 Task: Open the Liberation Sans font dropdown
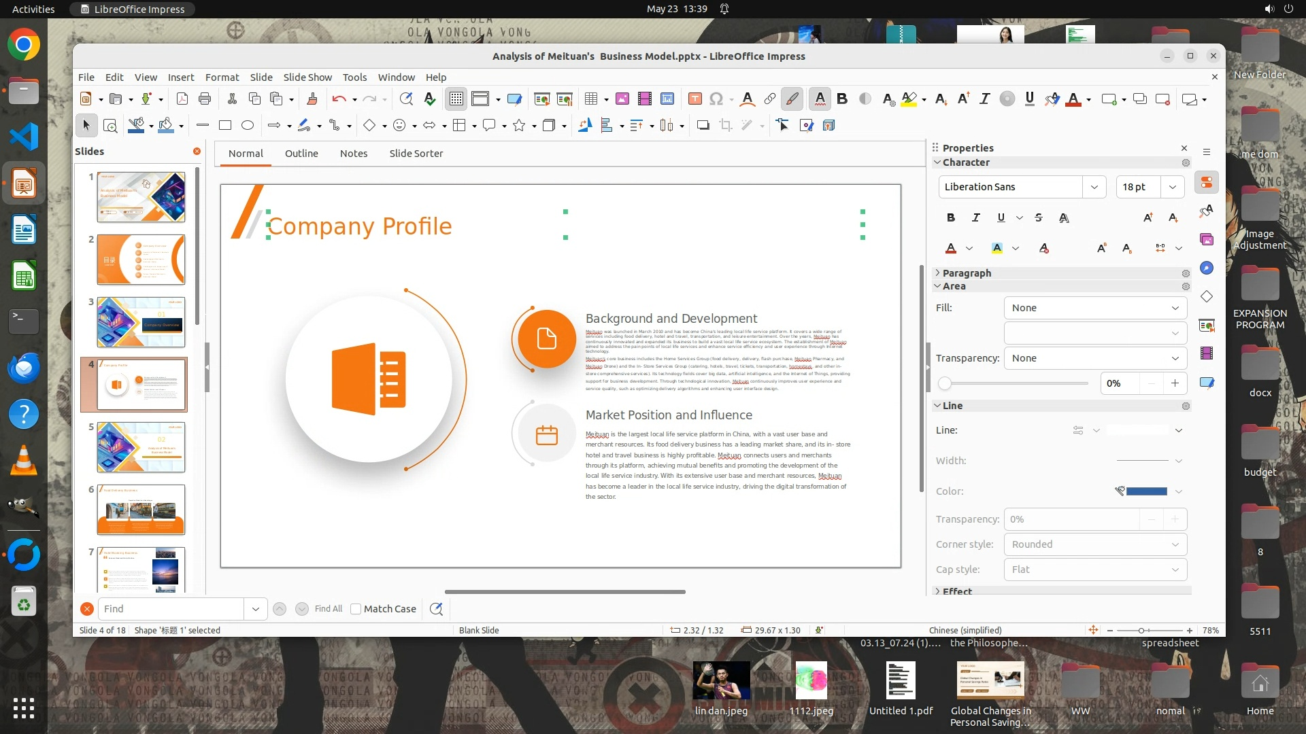pos(1094,187)
